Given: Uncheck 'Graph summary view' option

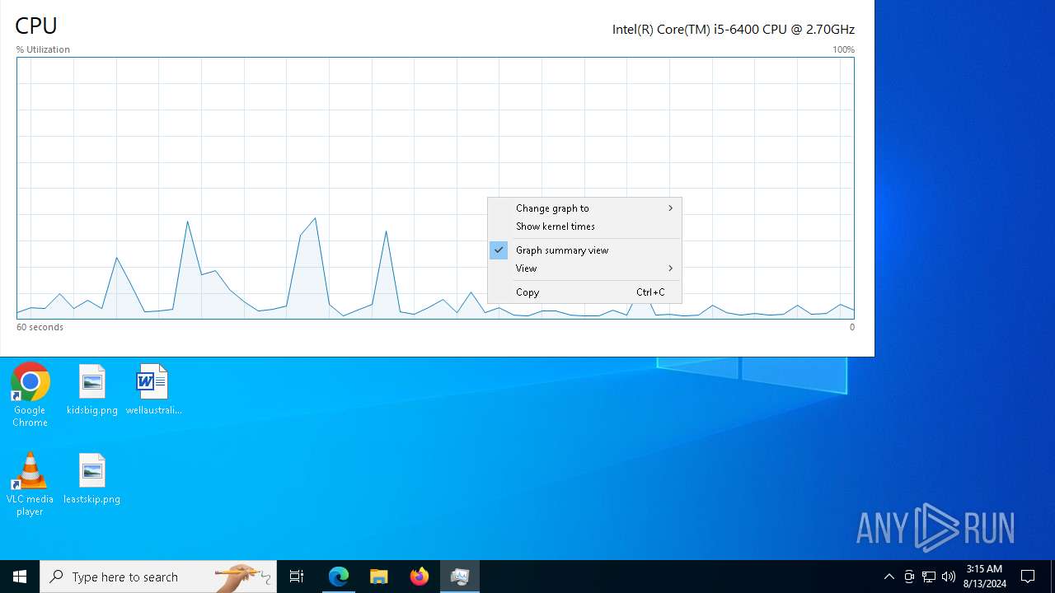Looking at the screenshot, I should [x=584, y=250].
